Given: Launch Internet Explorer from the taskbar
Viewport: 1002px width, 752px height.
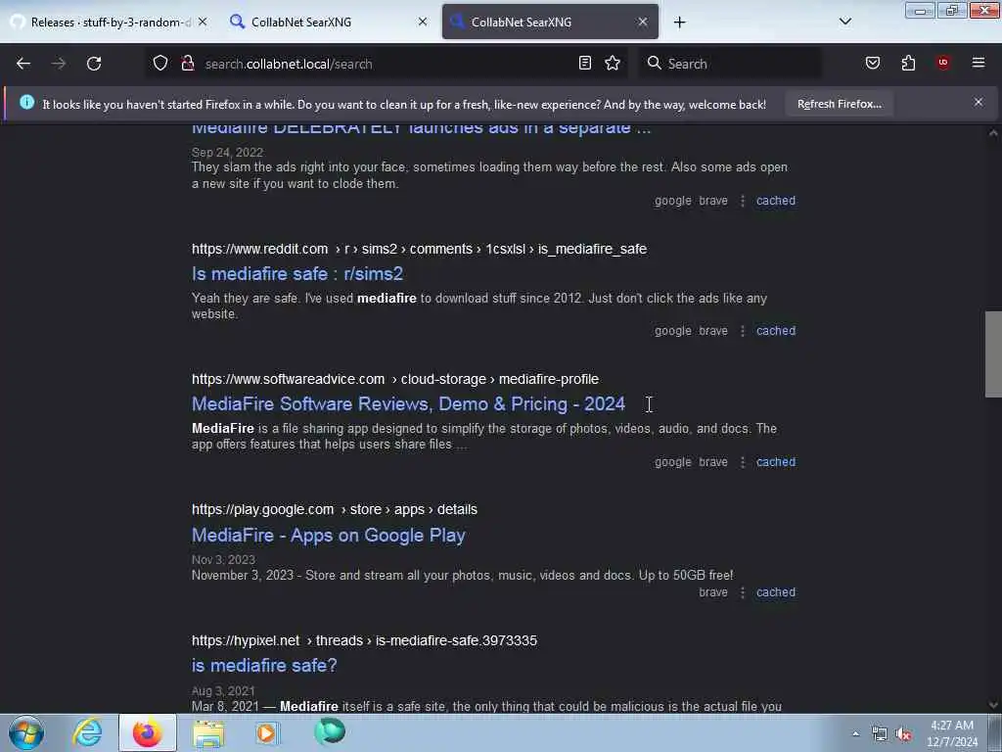Looking at the screenshot, I should pyautogui.click(x=87, y=732).
